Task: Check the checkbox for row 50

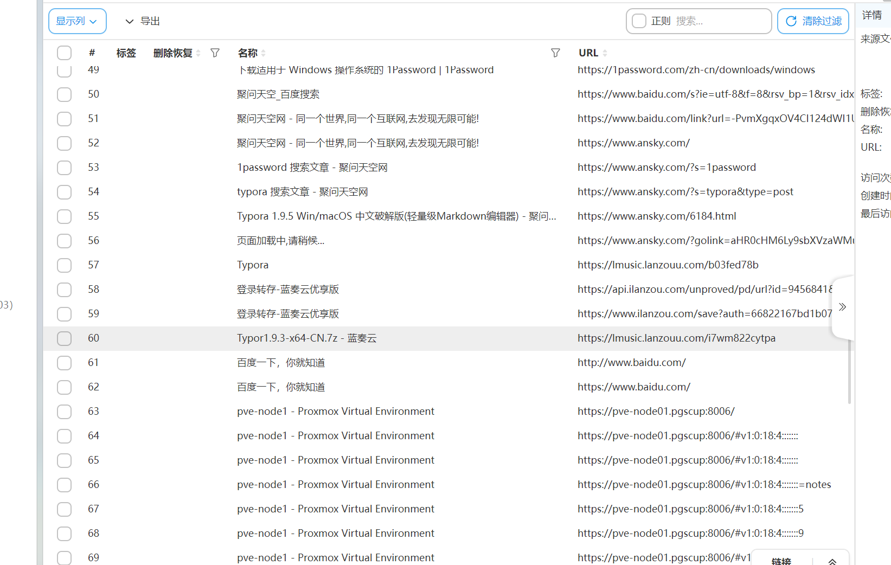Action: [65, 94]
